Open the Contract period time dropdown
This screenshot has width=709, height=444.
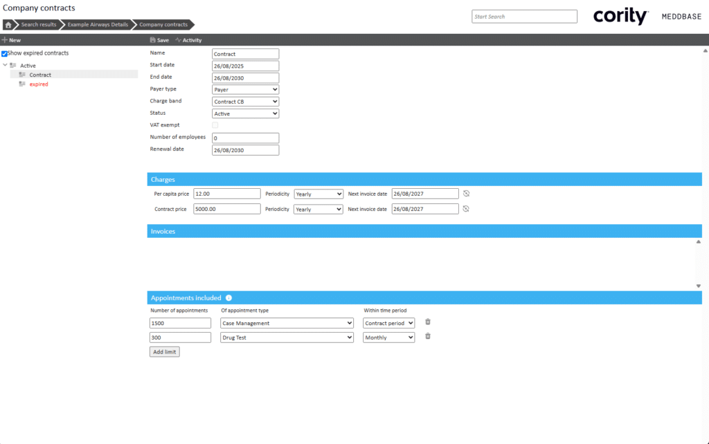pos(389,323)
